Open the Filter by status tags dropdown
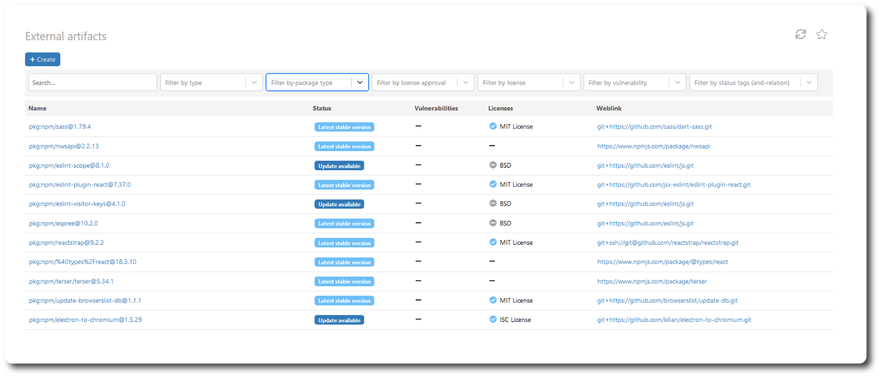The image size is (880, 377). [x=753, y=82]
